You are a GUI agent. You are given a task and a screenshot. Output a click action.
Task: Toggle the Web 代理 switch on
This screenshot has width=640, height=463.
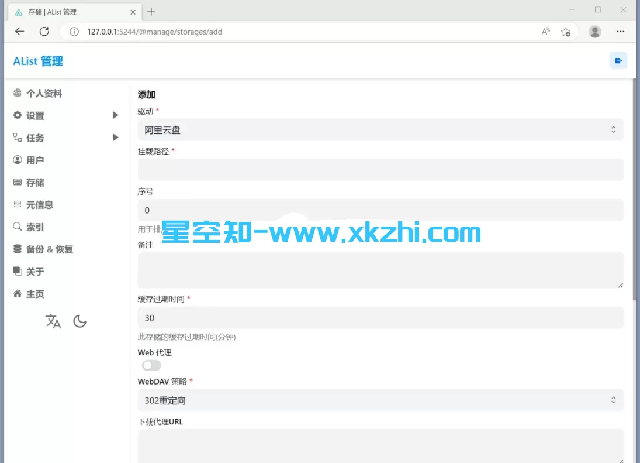pyautogui.click(x=151, y=365)
